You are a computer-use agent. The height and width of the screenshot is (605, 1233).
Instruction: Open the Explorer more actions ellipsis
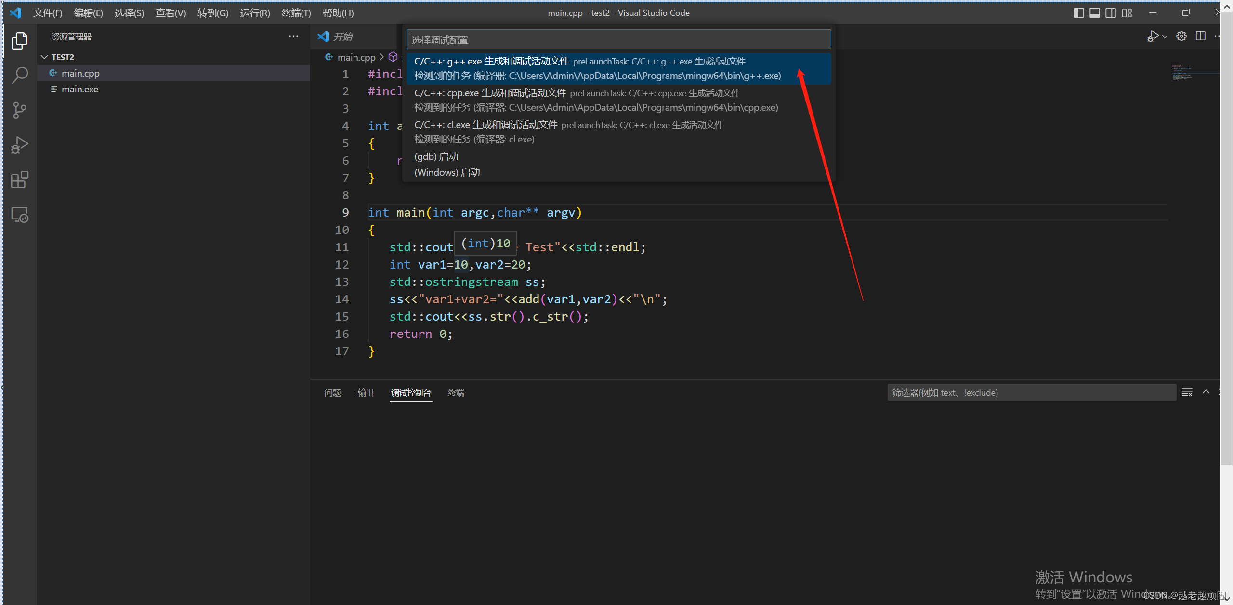(293, 37)
